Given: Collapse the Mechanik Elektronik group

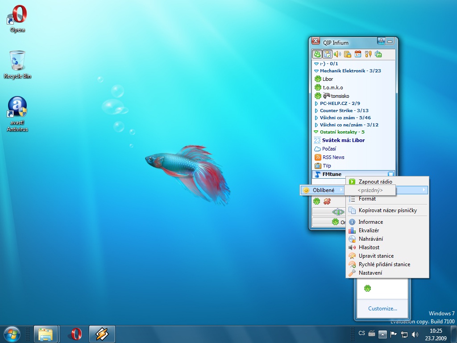Looking at the screenshot, I should pyautogui.click(x=316, y=71).
